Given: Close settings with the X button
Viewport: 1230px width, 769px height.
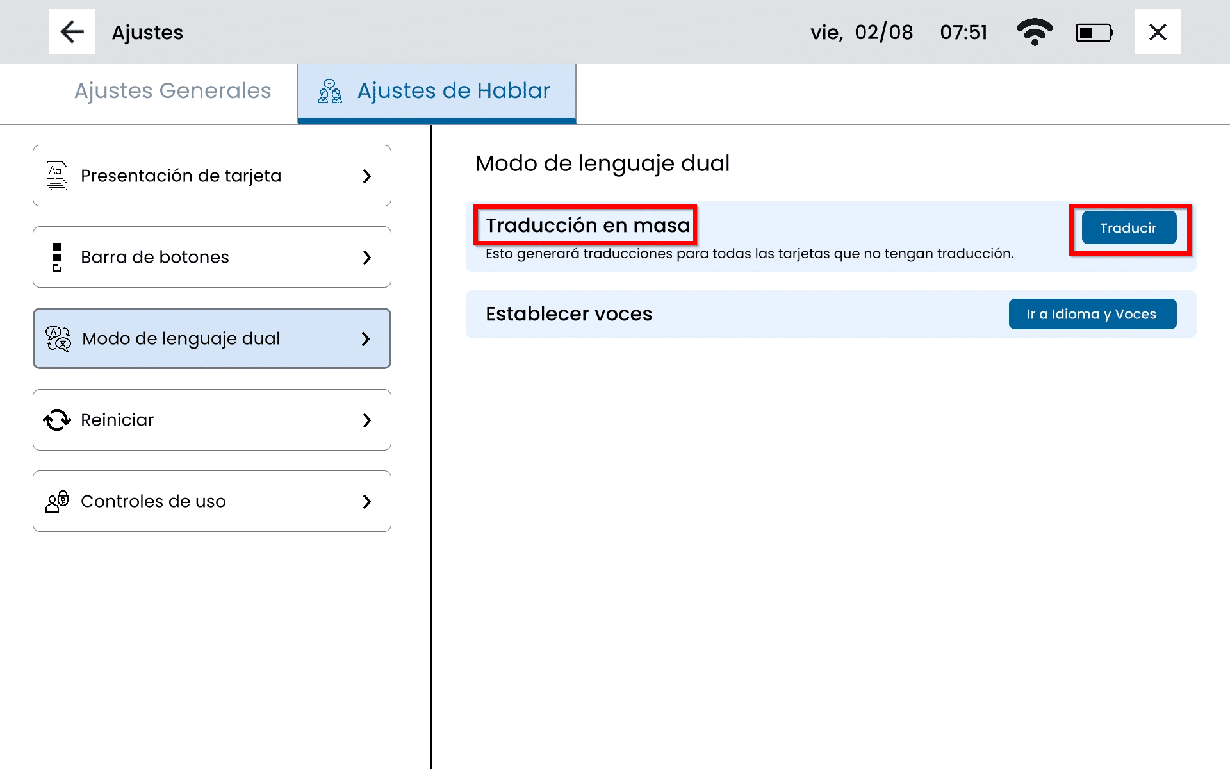Looking at the screenshot, I should coord(1157,32).
